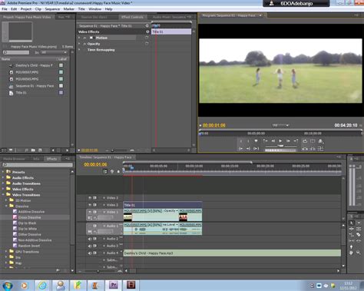364x291 pixels.
Task: Click the jog shuttle slider in Program monitor
Action: 281,146
